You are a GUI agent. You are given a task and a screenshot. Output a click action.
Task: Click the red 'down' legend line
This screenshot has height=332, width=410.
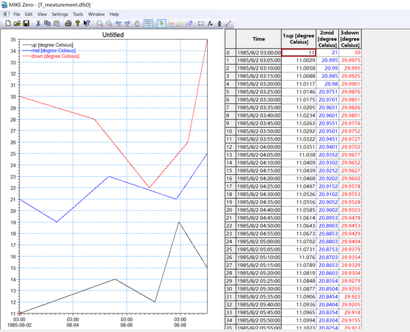pyautogui.click(x=26, y=56)
